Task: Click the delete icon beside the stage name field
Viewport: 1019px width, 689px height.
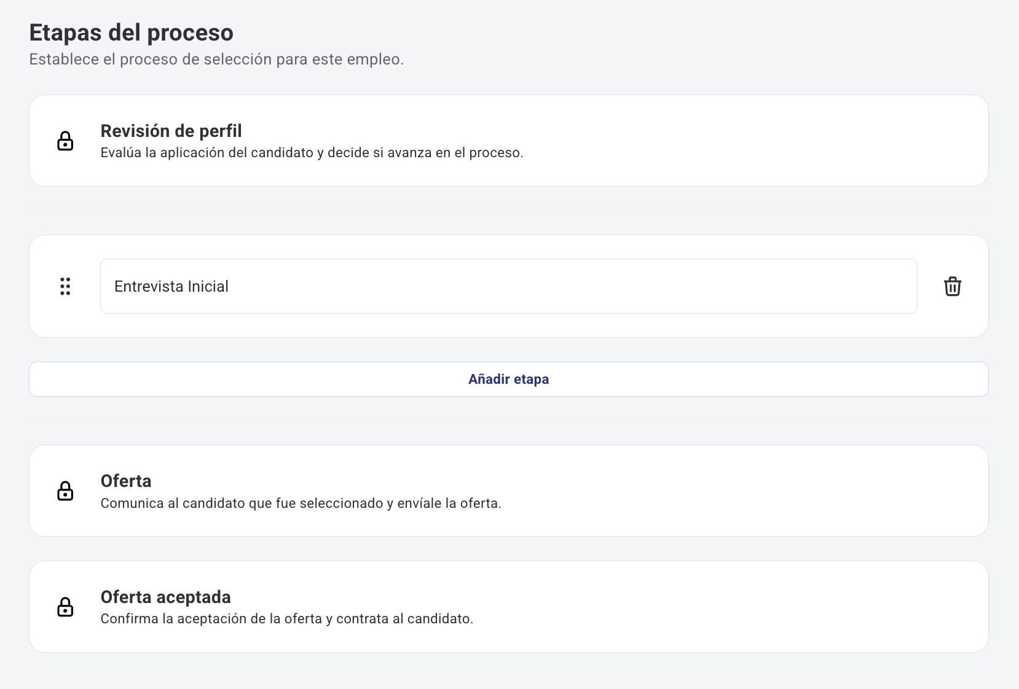Action: click(953, 286)
